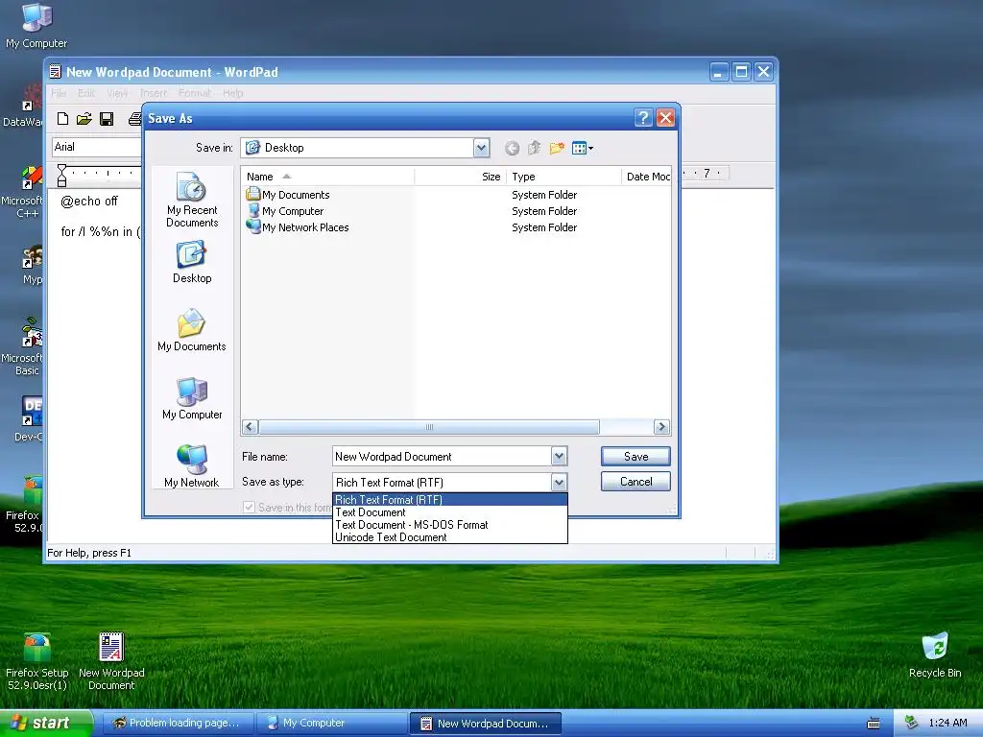Select the Microsoft C++ desktop shortcut

coord(23,192)
